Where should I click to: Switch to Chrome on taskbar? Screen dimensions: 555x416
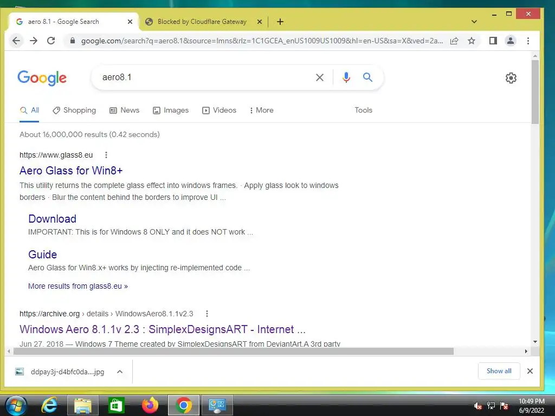[x=183, y=405]
